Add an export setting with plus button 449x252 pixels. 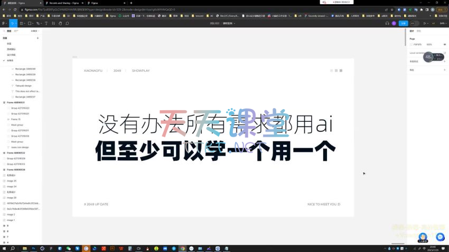pos(443,70)
